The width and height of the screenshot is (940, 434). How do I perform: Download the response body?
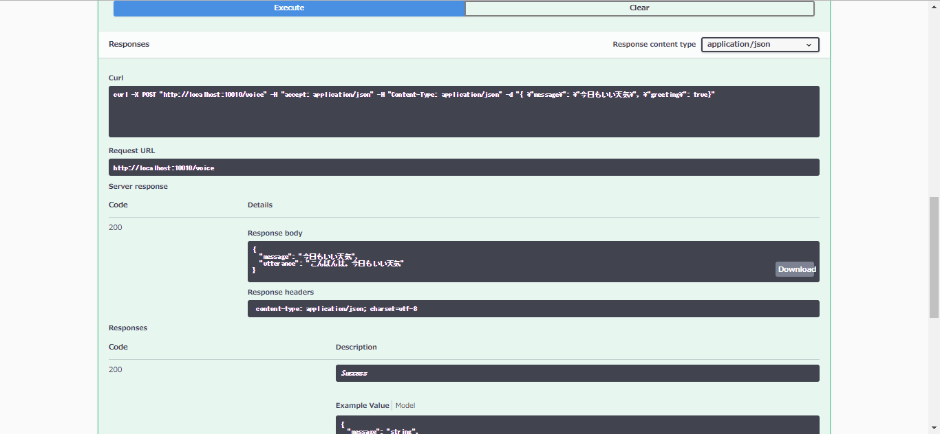coord(796,269)
